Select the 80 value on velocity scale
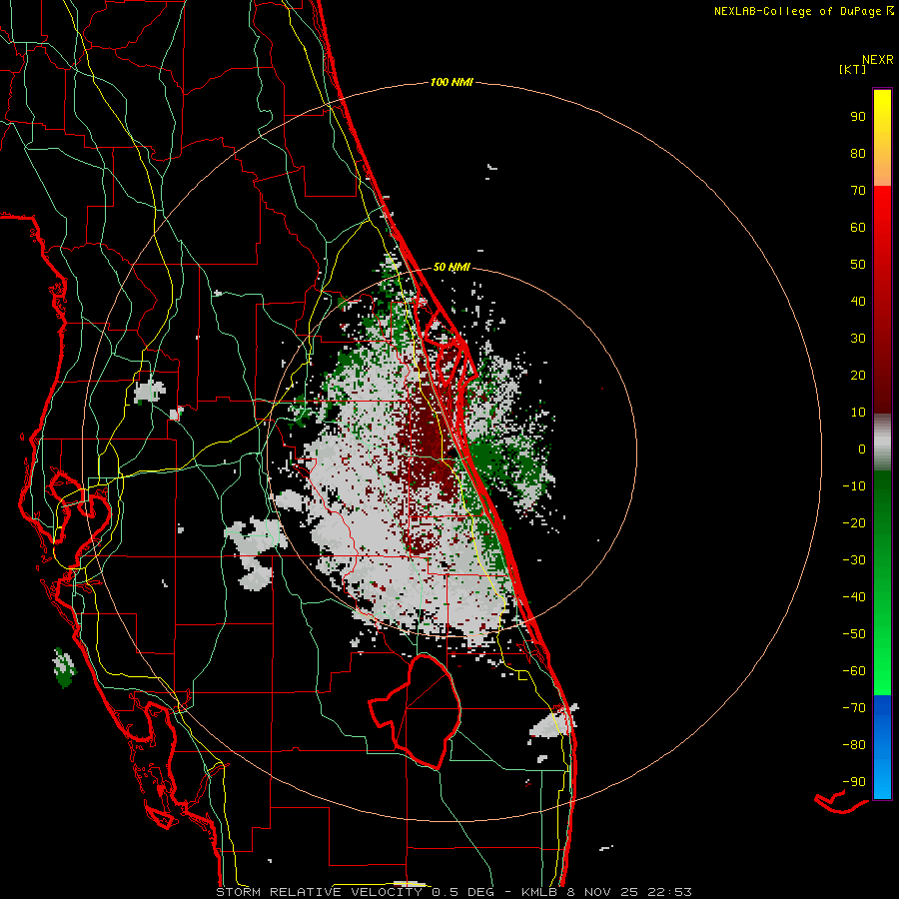Viewport: 899px width, 899px height. click(858, 153)
